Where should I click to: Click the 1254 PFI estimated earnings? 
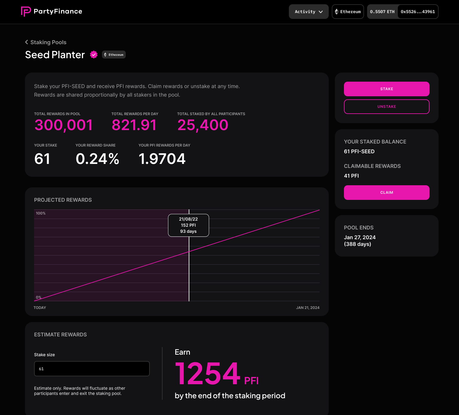(x=217, y=374)
